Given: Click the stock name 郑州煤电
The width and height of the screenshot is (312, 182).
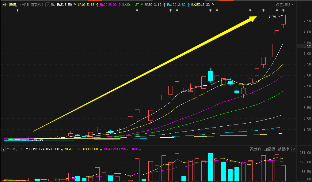Looking at the screenshot, I should (x=10, y=5).
